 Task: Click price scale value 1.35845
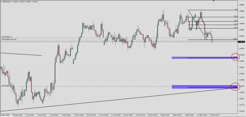[x=242, y=24]
